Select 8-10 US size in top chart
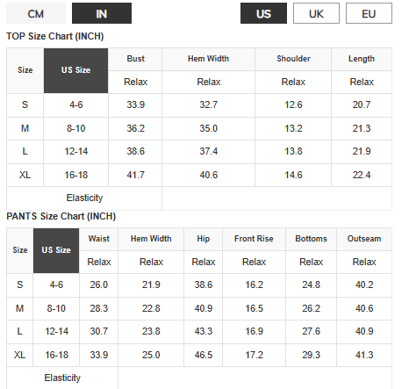Screen dimensions: 409x389 click(75, 128)
